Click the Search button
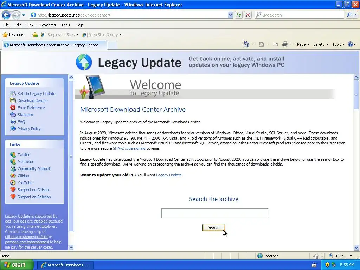Screen dimensions: 360x270 coord(214,227)
